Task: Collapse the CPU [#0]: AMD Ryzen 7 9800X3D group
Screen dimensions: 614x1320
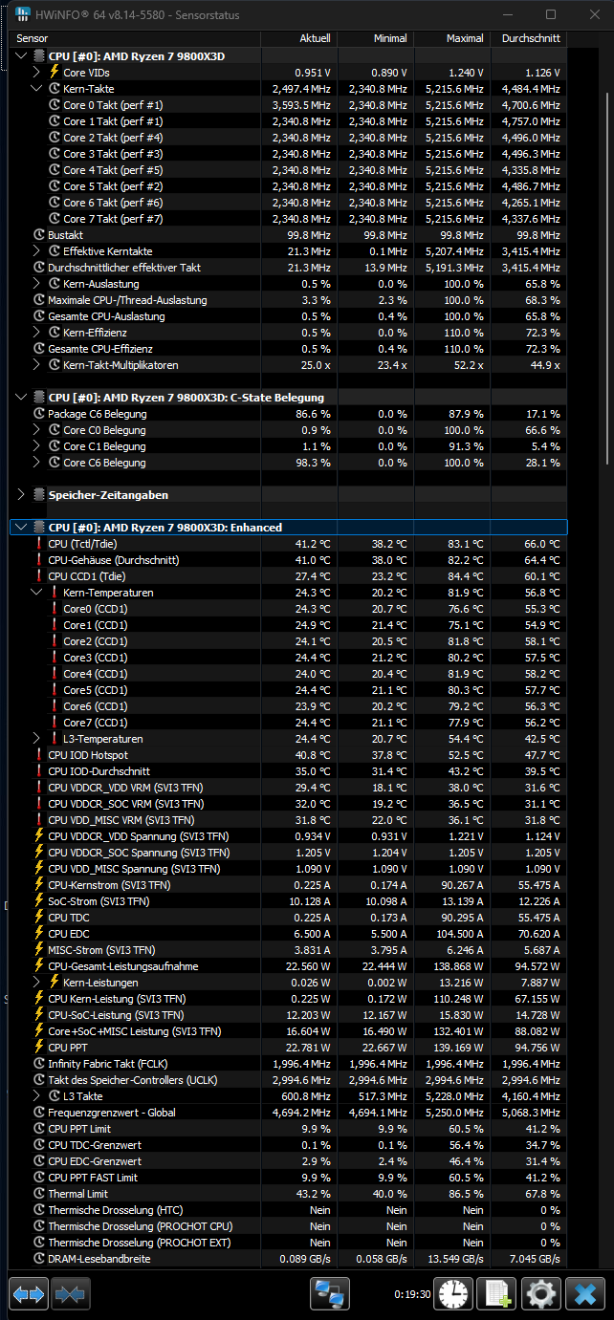Action: coord(22,56)
